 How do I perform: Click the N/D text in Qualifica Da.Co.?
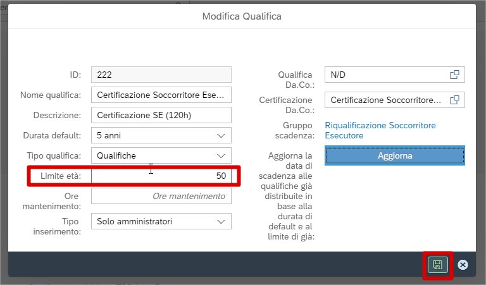[339, 75]
